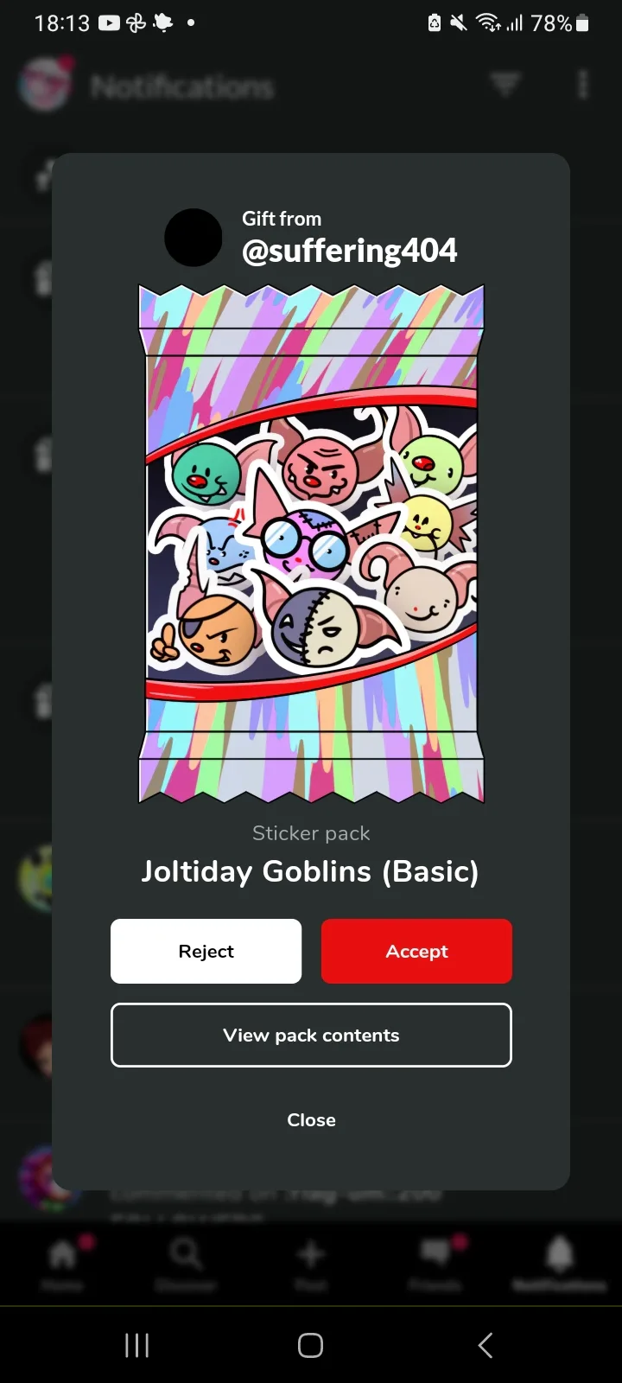Accept the Joltiday Goblins sticker pack gift
The image size is (622, 1383).
click(416, 951)
